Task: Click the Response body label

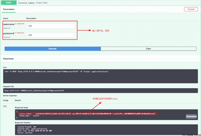Action: (x=21, y=107)
